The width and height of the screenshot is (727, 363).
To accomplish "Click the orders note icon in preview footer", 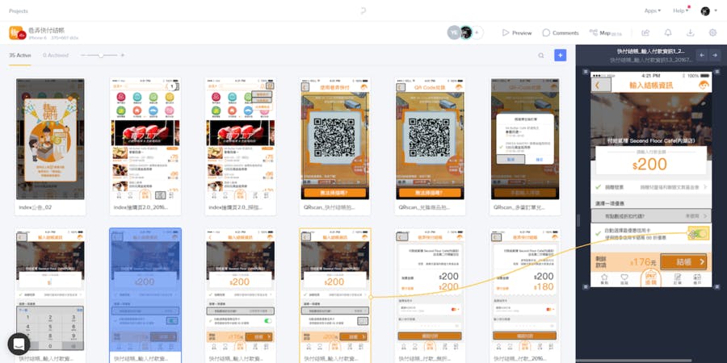I will click(x=678, y=279).
